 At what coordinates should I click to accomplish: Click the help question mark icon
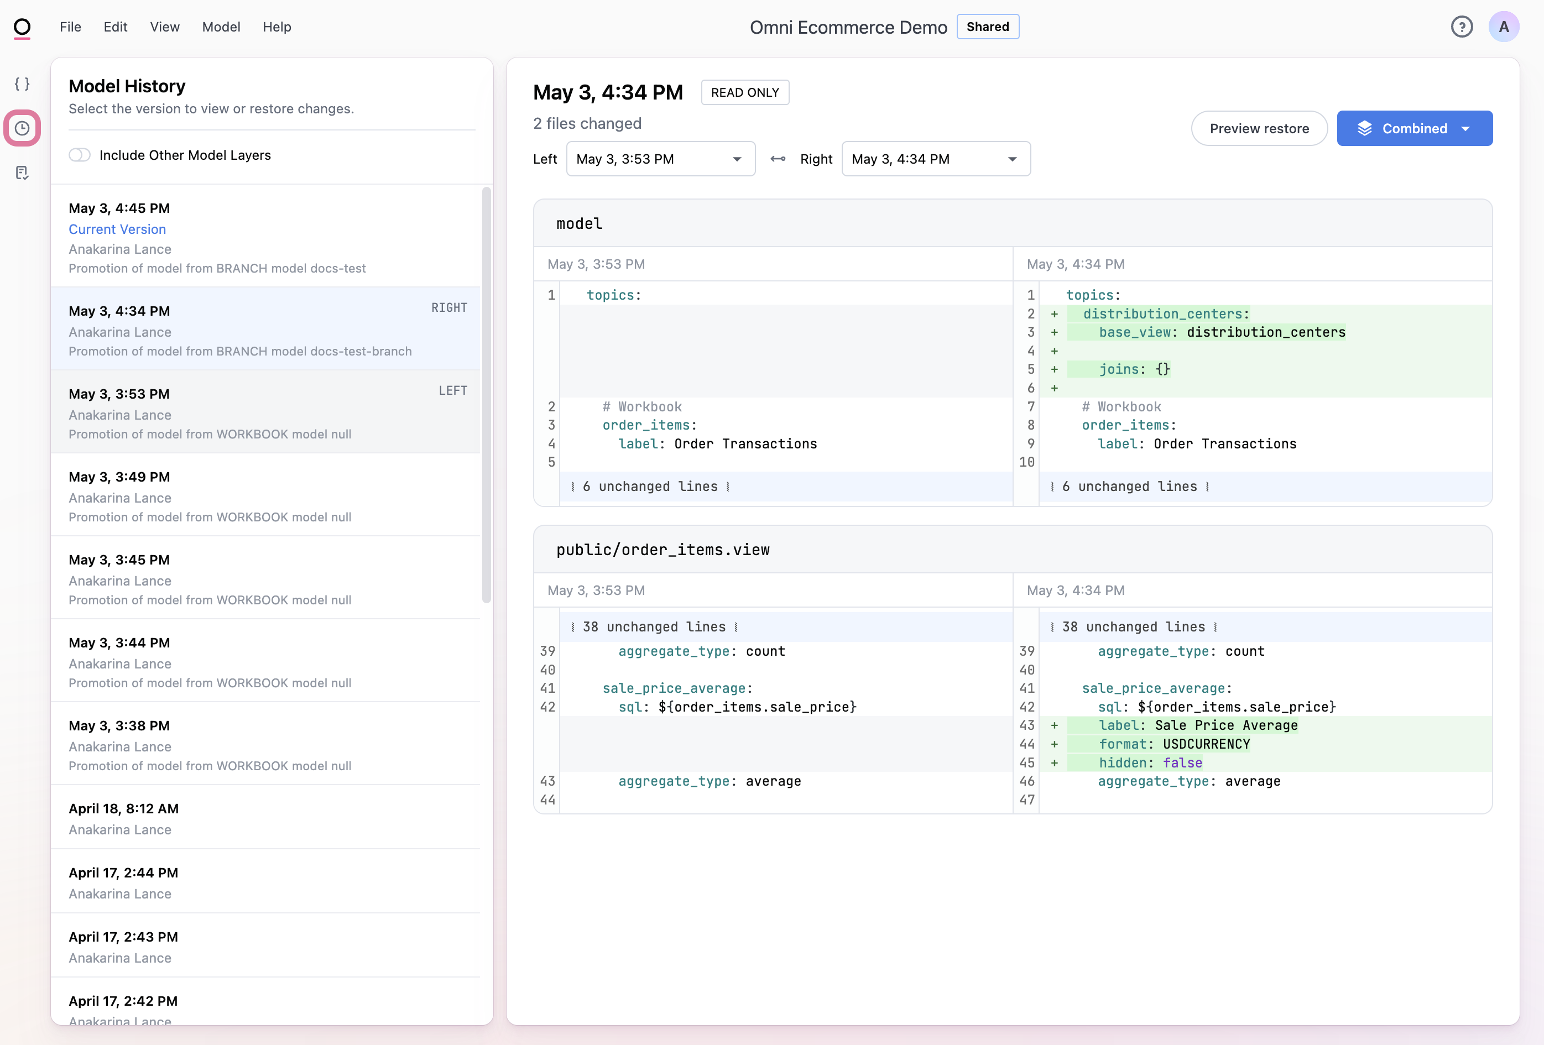(x=1461, y=27)
